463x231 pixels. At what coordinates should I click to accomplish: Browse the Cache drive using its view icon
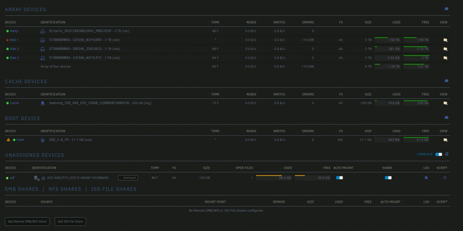tap(445, 103)
